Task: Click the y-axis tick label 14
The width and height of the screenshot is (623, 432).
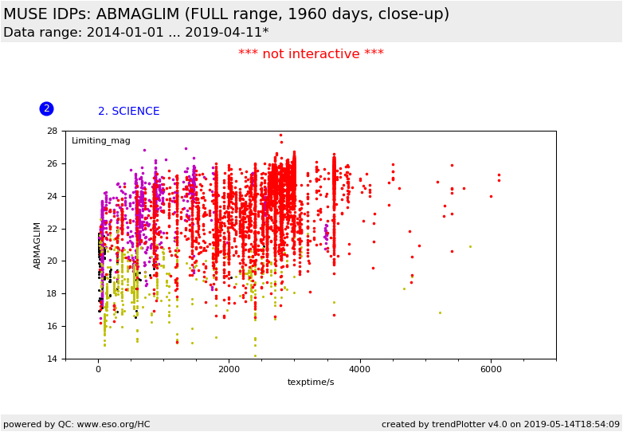Action: pos(51,359)
